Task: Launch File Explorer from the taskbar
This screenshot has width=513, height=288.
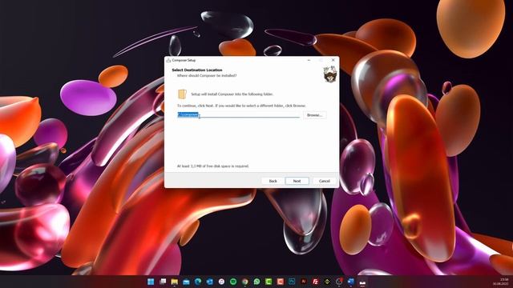Action: coord(175,282)
